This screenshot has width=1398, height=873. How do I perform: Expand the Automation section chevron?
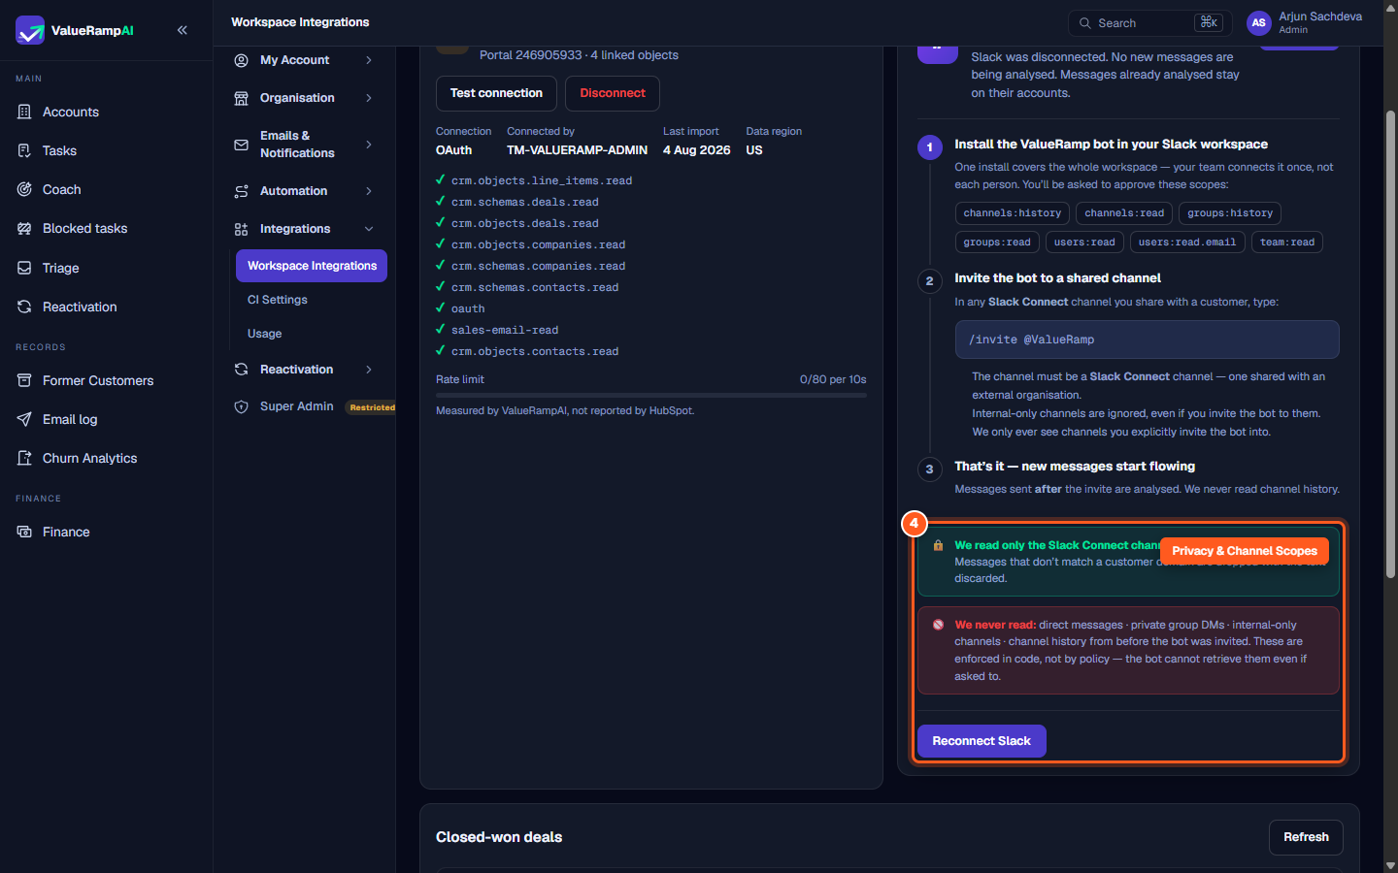pos(369,191)
